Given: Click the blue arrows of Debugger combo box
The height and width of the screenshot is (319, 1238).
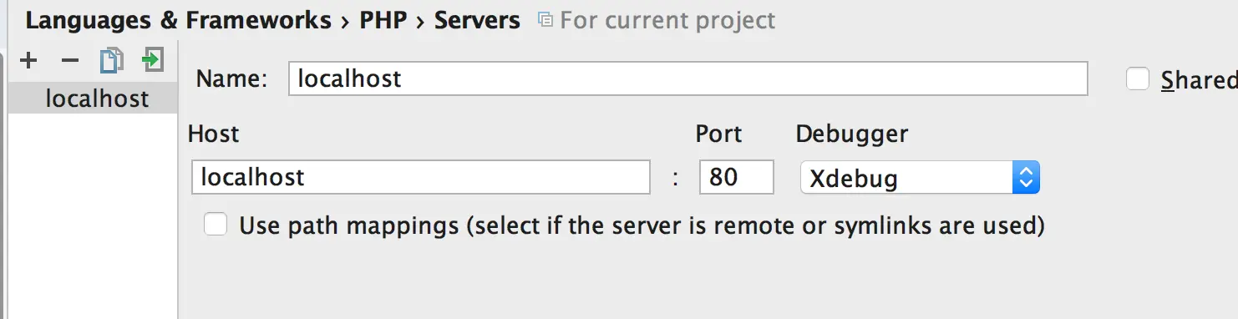Looking at the screenshot, I should (1026, 177).
